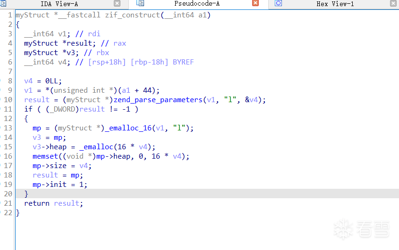Click the IDA View-A tab icon
Screen dimensions: 399x250
click(x=3, y=4)
